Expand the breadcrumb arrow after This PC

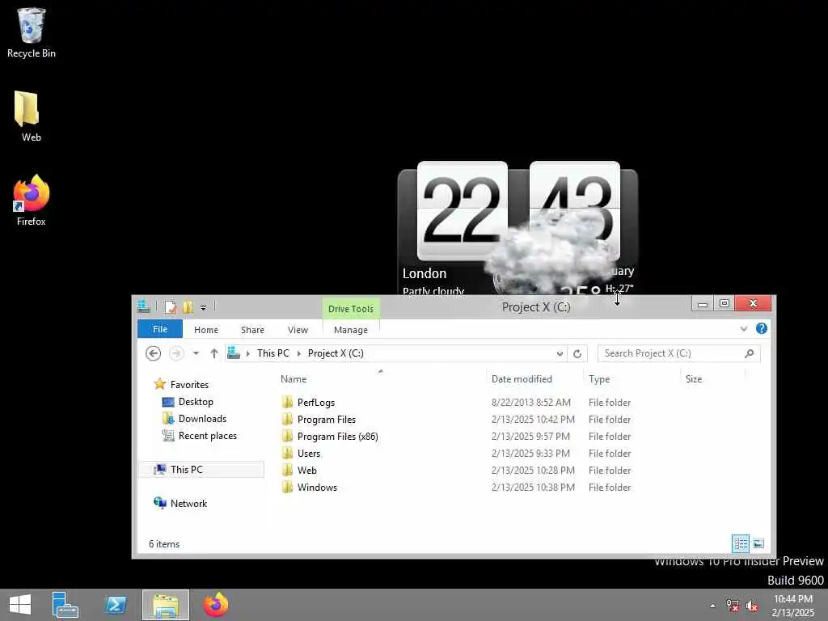coord(299,353)
